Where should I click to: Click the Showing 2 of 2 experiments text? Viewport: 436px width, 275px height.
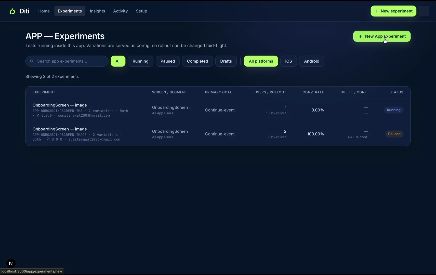coord(52,76)
